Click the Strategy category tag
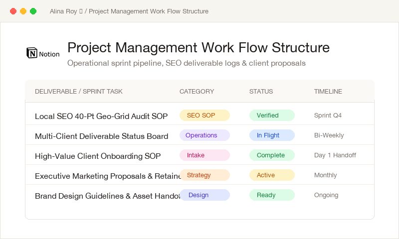The image size is (399, 239). 204,175
